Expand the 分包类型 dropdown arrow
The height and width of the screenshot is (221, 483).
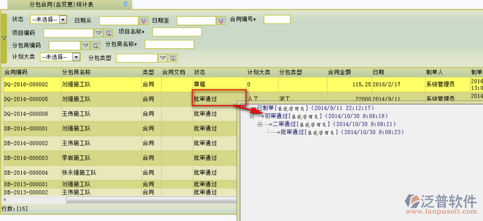click(x=162, y=58)
